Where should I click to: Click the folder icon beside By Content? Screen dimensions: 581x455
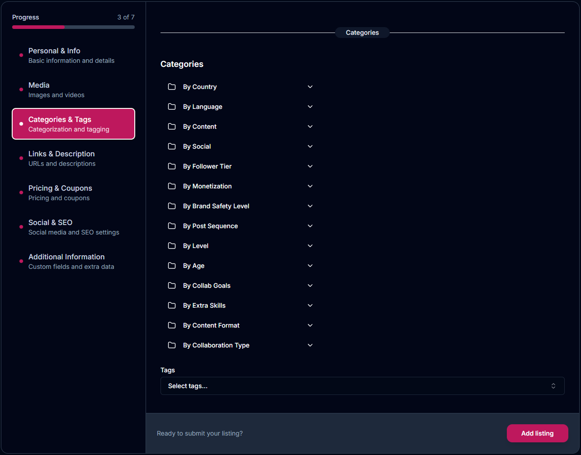click(x=172, y=126)
